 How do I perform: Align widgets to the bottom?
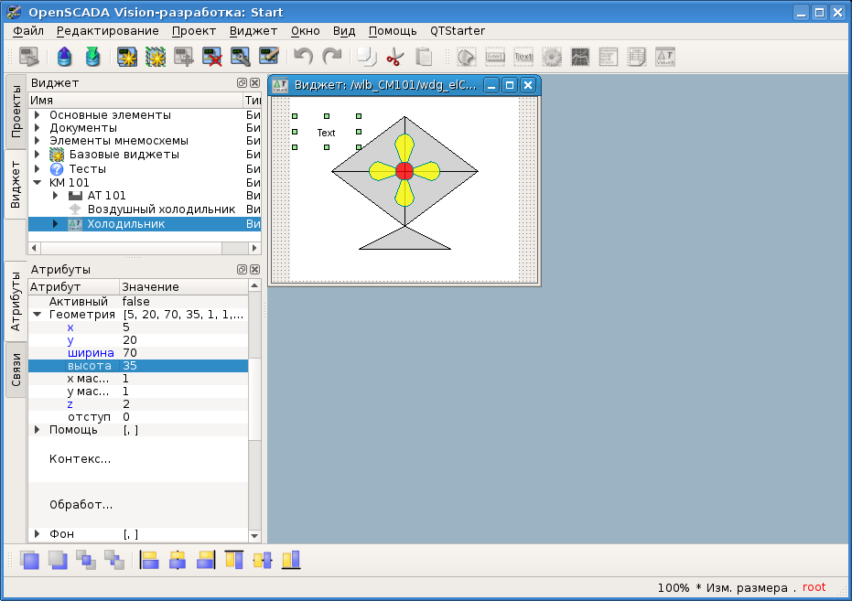pos(291,560)
